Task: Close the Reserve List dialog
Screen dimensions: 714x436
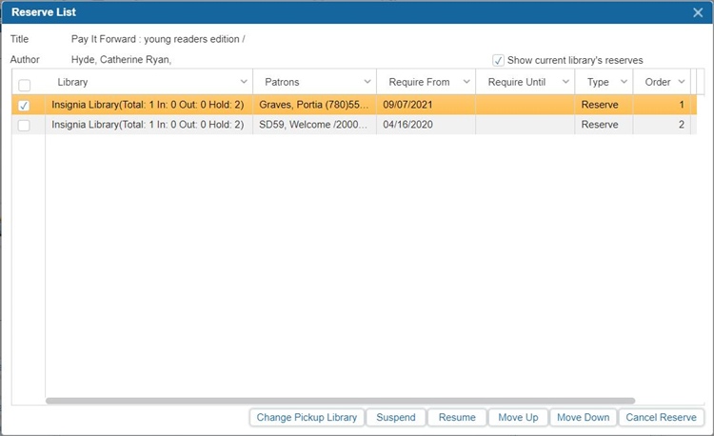Action: point(697,12)
